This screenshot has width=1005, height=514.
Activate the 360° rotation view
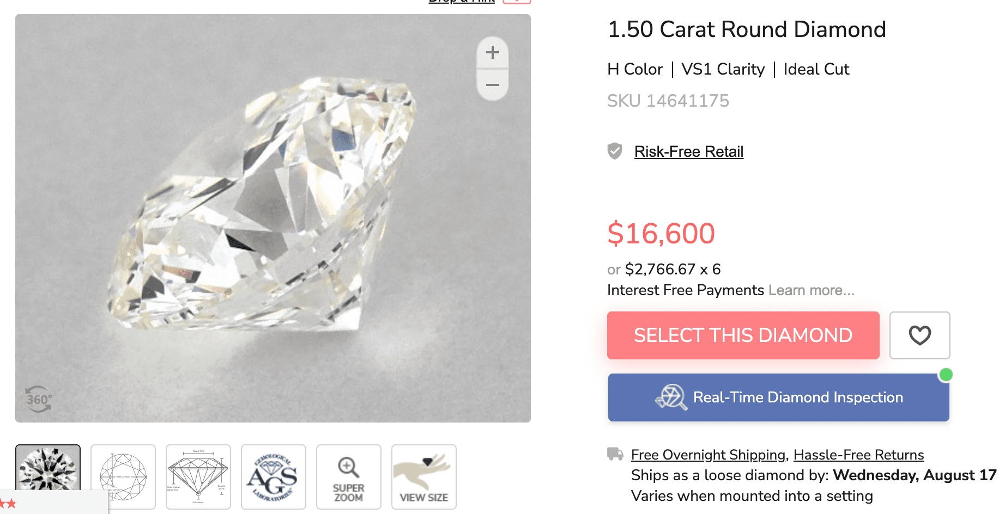tap(38, 400)
